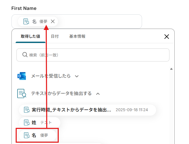The width and height of the screenshot is (189, 144).
Task: Switch to the 取得した値 tab
Action: click(x=30, y=36)
